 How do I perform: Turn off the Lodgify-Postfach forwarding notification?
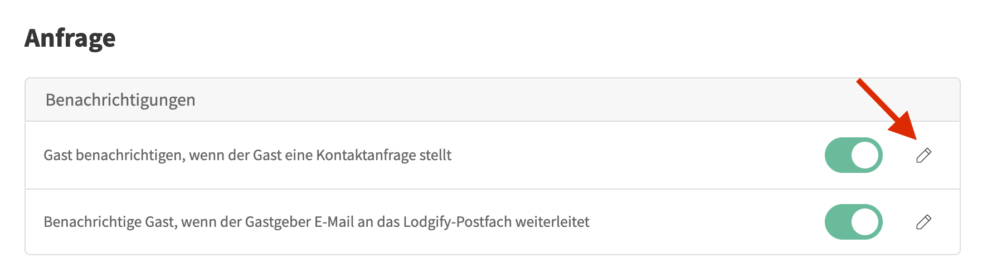[x=853, y=222]
